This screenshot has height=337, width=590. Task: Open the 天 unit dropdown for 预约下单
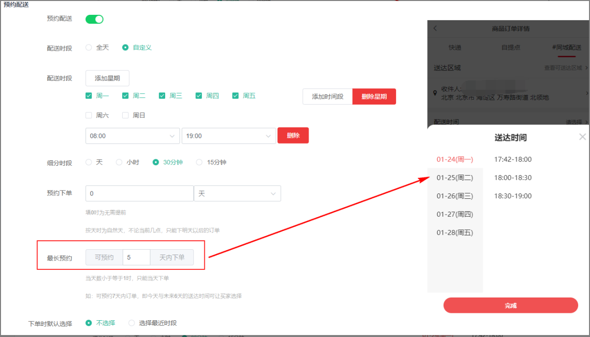pyautogui.click(x=237, y=194)
